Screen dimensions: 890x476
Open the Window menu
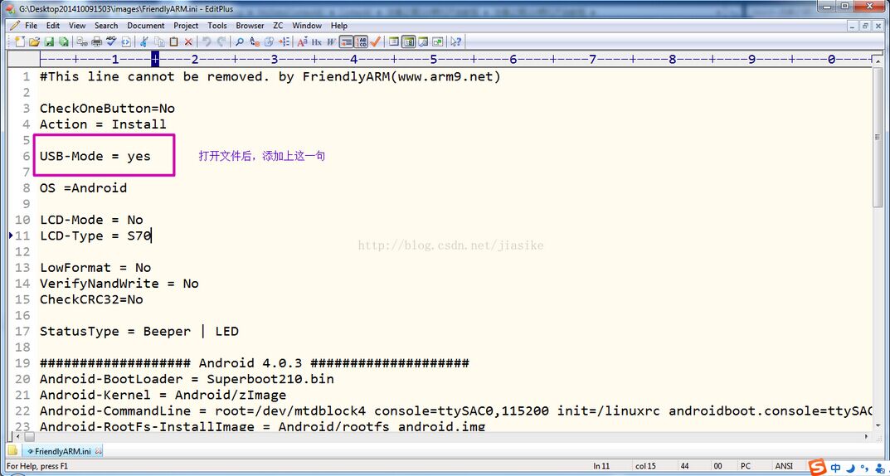[x=307, y=26]
